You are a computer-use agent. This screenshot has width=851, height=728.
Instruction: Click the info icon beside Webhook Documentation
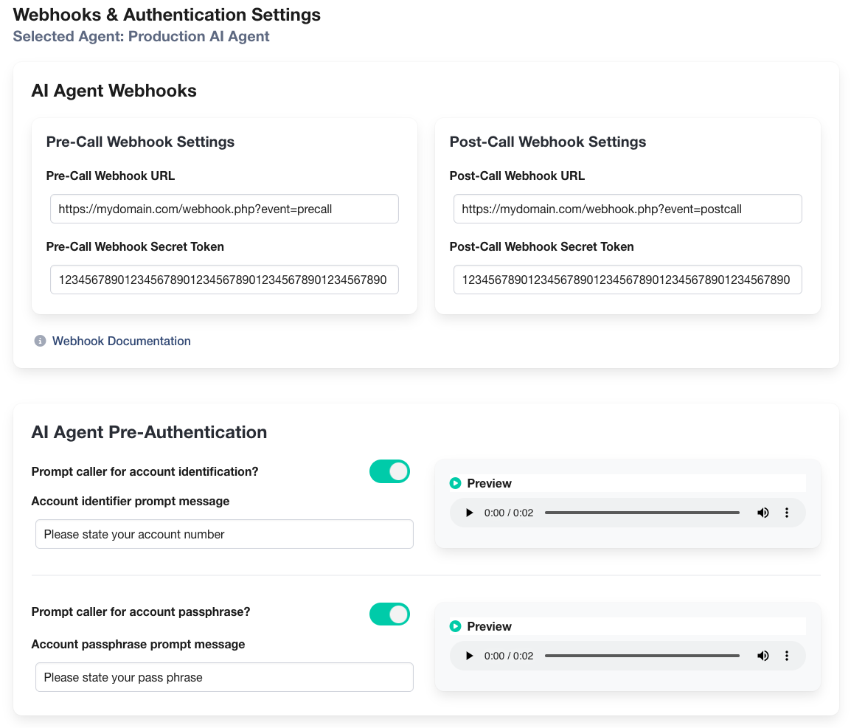click(x=40, y=341)
